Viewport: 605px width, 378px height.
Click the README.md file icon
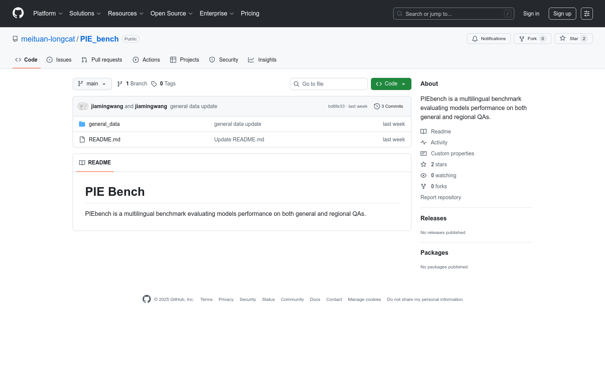pos(82,139)
